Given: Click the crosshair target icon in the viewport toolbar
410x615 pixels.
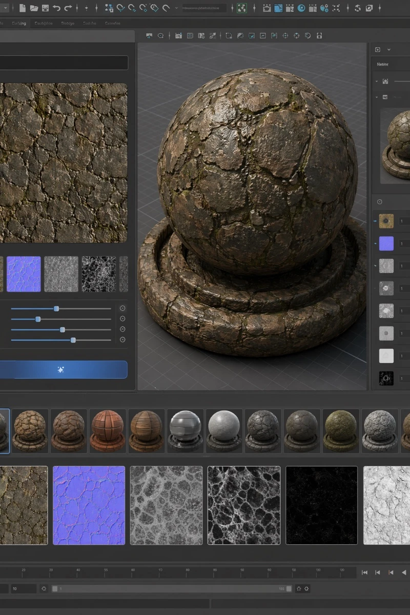Looking at the screenshot, I should (x=285, y=36).
